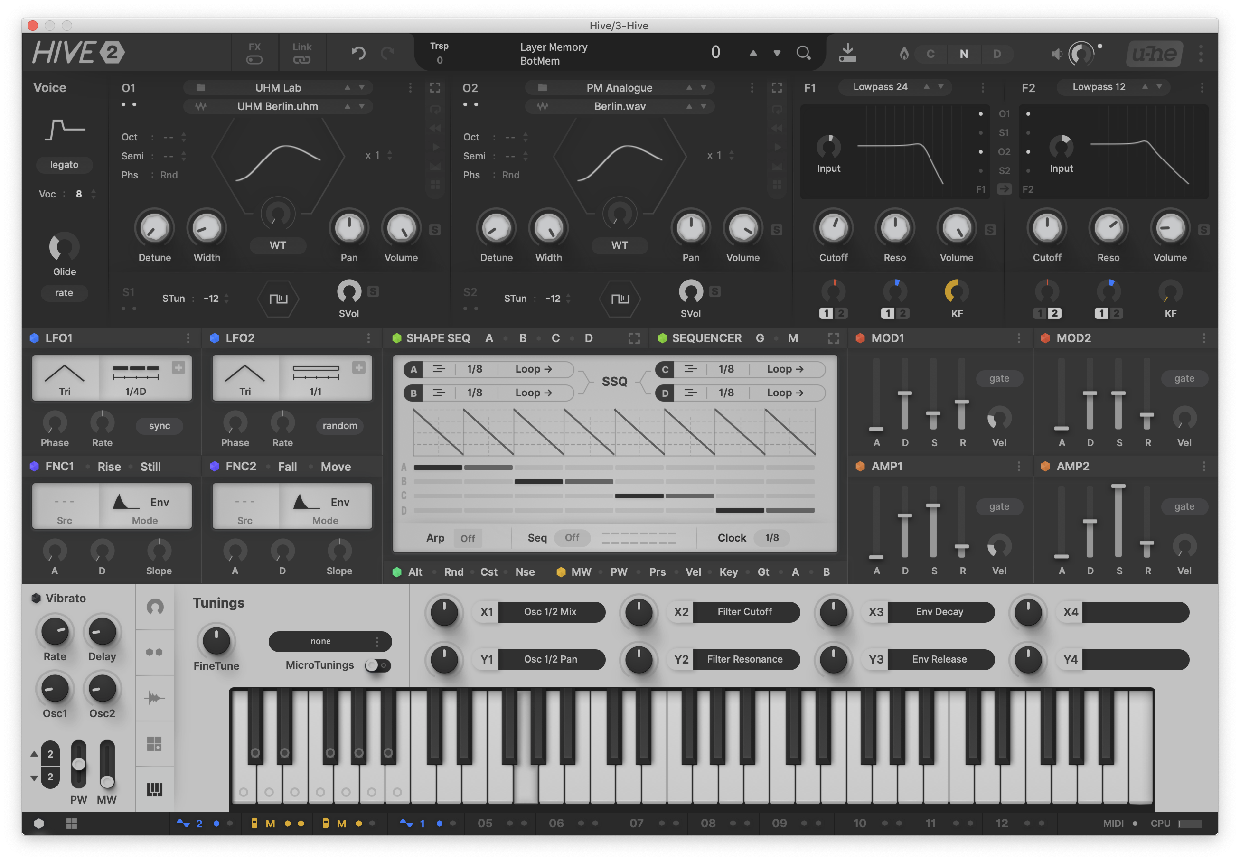Adjust the AMP2 Sustain slider
The width and height of the screenshot is (1240, 861).
1118,521
